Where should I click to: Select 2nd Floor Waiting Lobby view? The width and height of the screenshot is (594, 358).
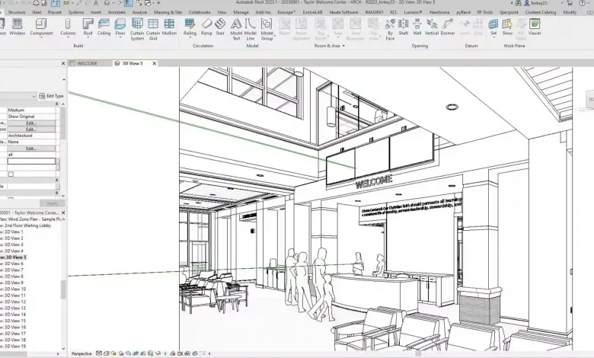click(26, 225)
